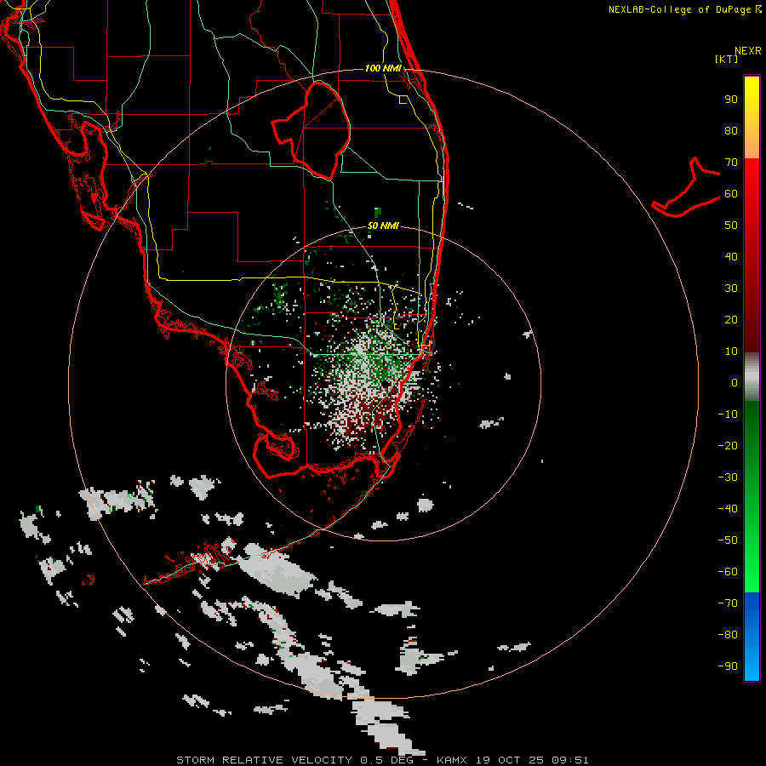Viewport: 766px width, 766px height.
Task: Click the 0.5 DEG elevation angle text
Action: tap(387, 760)
